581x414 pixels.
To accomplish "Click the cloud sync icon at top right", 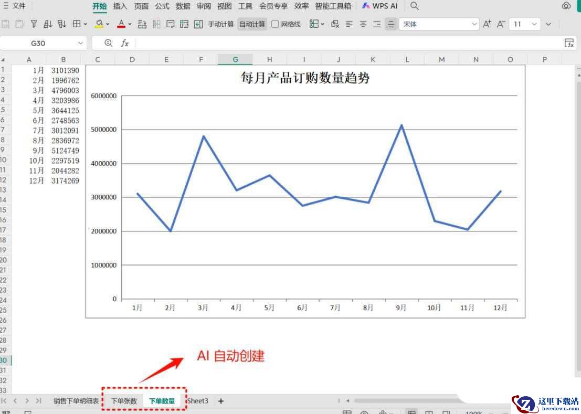I will [566, 6].
